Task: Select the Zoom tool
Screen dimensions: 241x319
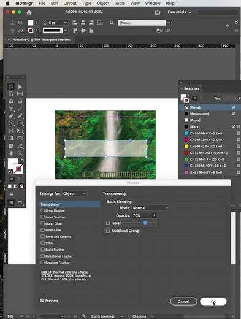Action: (20, 153)
